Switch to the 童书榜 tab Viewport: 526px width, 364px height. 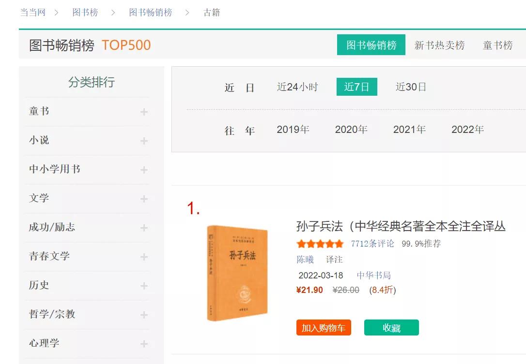pyautogui.click(x=497, y=45)
